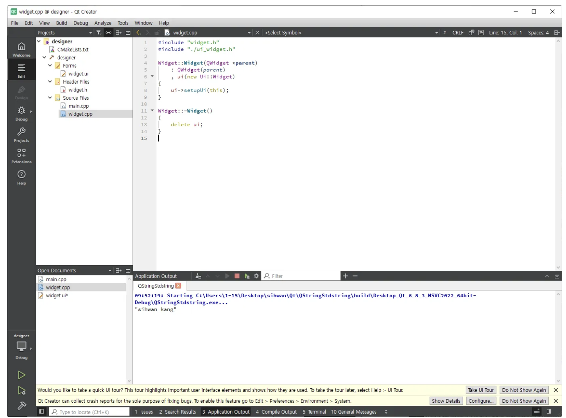566x418 pixels.
Task: Click the Line: 15, Col: 1 indicator
Action: 505,33
